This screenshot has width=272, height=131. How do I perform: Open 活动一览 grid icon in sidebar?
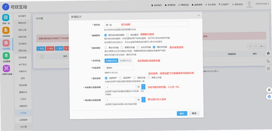[6, 18]
